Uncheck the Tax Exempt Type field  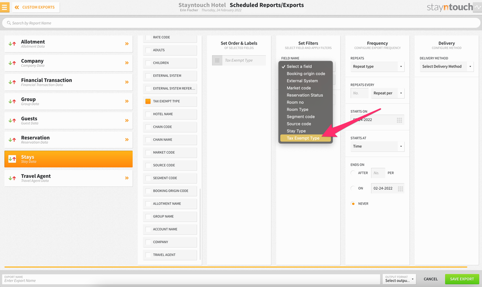tap(148, 101)
